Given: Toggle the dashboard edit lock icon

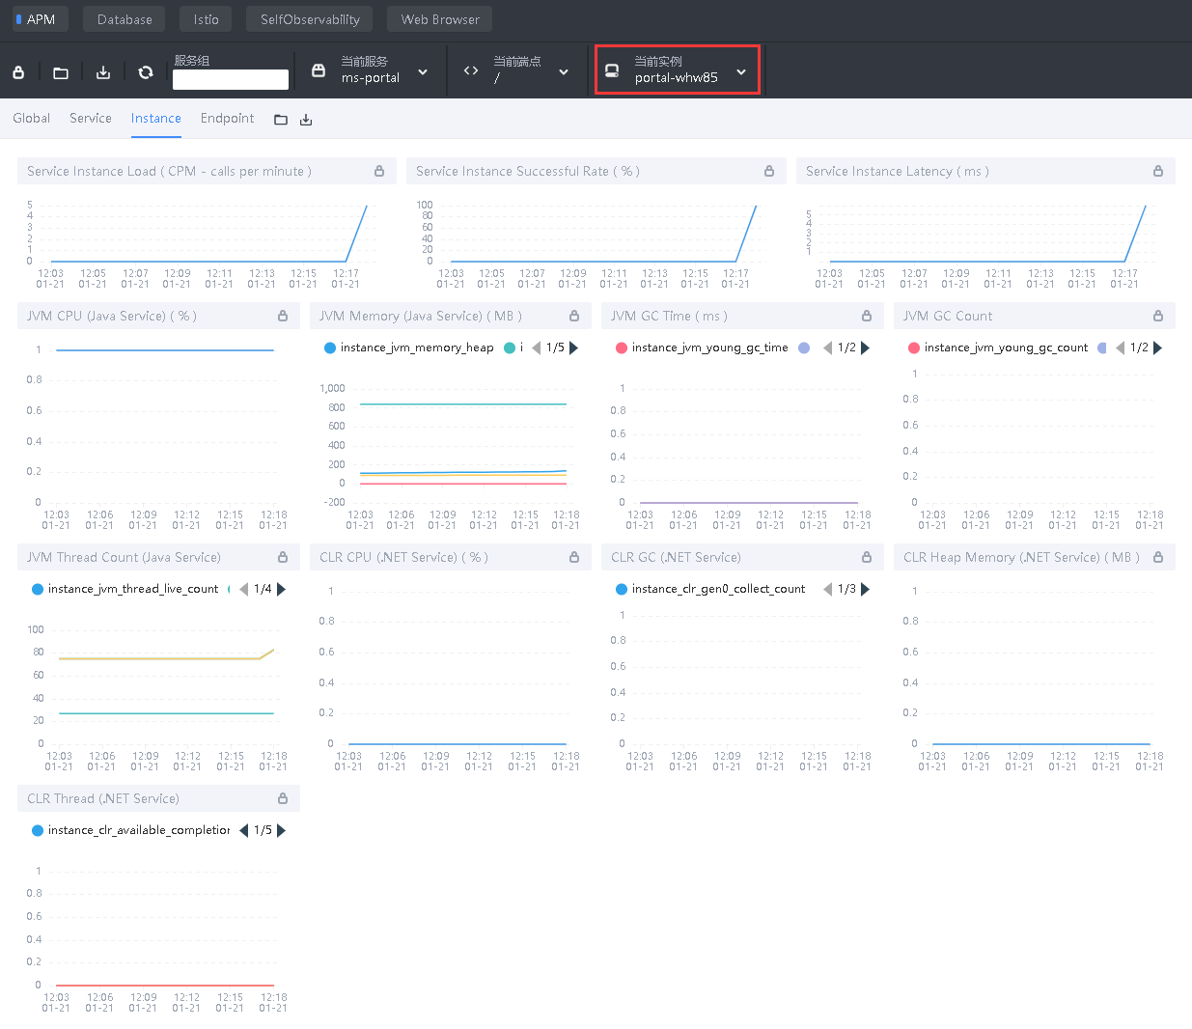Looking at the screenshot, I should click(18, 72).
